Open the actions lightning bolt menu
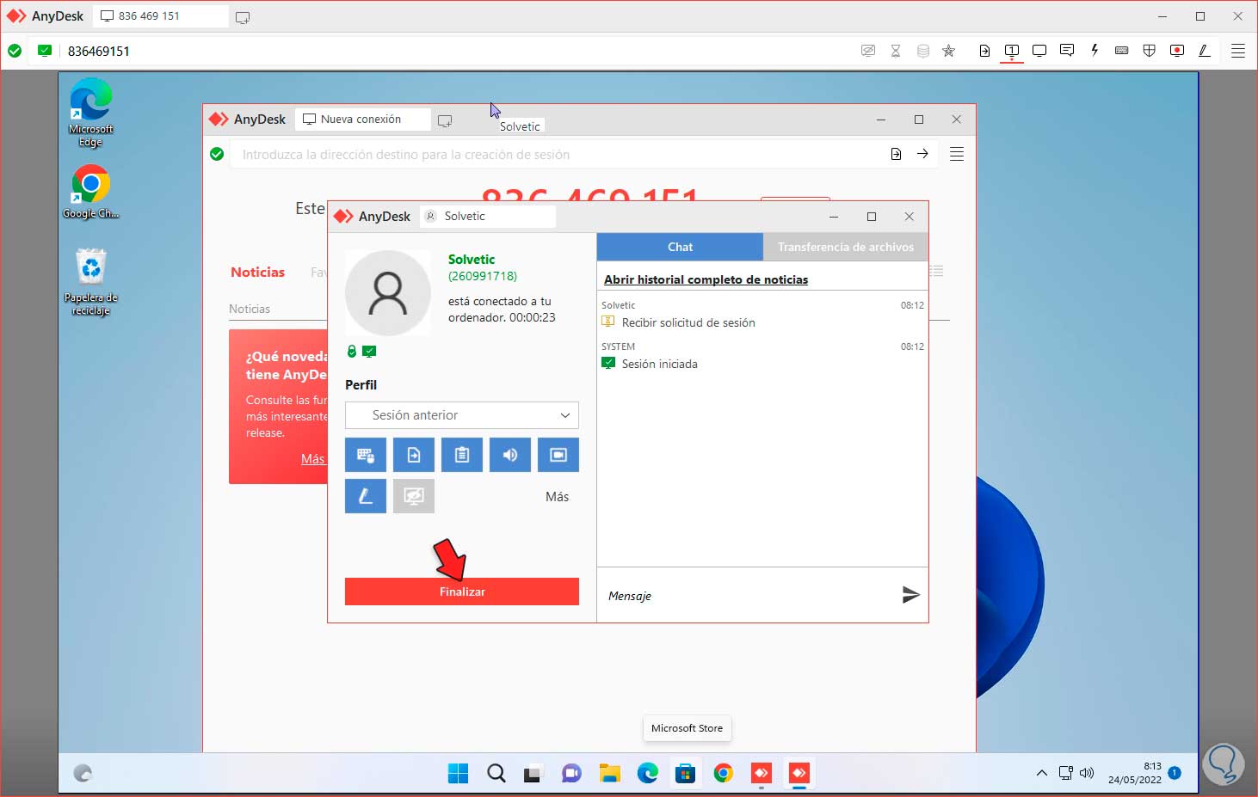This screenshot has width=1258, height=797. click(1095, 51)
